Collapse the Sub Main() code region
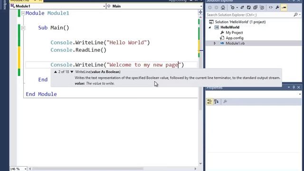 click(23, 28)
